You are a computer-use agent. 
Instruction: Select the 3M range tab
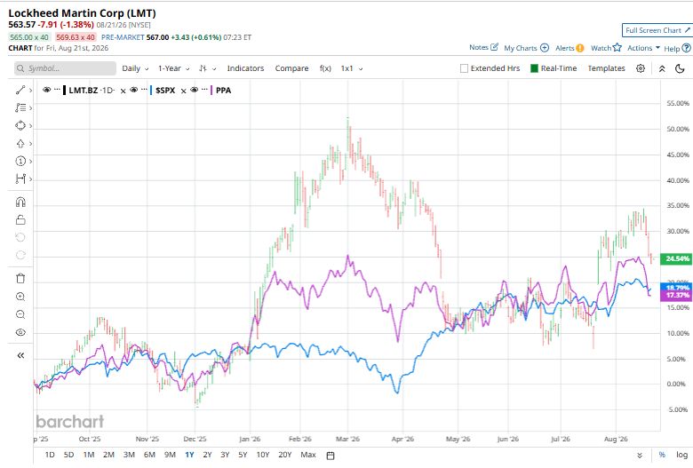(x=129, y=455)
